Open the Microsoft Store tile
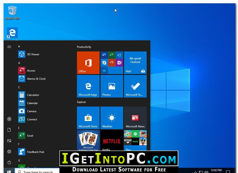Viewport: 238px width, 173px height. [88, 118]
